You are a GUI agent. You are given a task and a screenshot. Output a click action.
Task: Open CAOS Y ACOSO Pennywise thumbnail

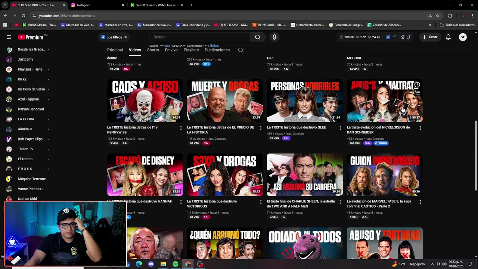pyautogui.click(x=145, y=101)
